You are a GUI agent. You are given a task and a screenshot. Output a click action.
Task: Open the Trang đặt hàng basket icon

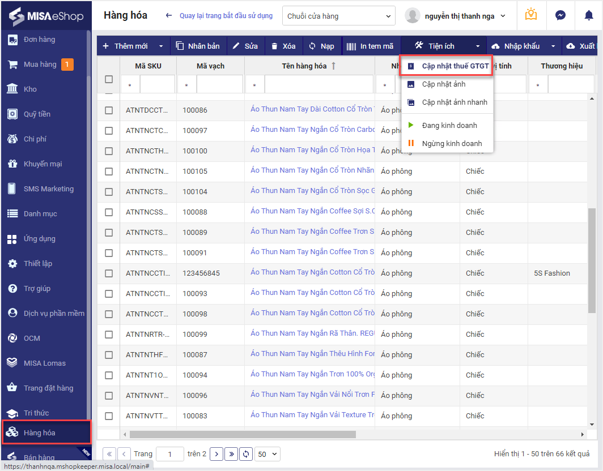coord(12,388)
